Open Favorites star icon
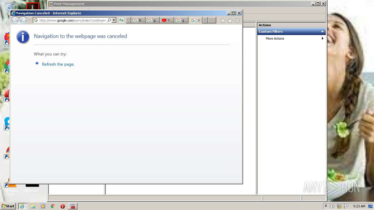This screenshot has height=210, width=374. click(x=230, y=21)
